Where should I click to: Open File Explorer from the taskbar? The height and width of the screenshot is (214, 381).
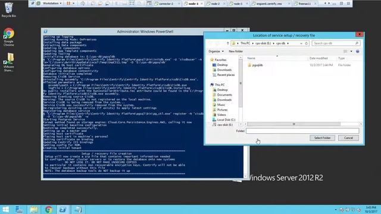pyautogui.click(x=34, y=209)
